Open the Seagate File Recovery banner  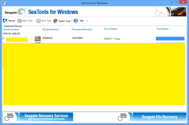coord(152,117)
